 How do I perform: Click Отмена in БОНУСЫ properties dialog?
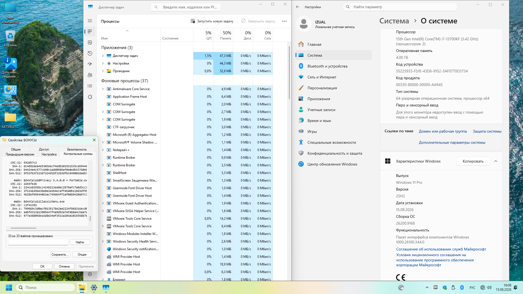(64, 267)
